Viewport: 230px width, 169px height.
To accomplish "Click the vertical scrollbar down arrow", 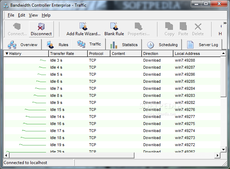I will pyautogui.click(x=223, y=149).
